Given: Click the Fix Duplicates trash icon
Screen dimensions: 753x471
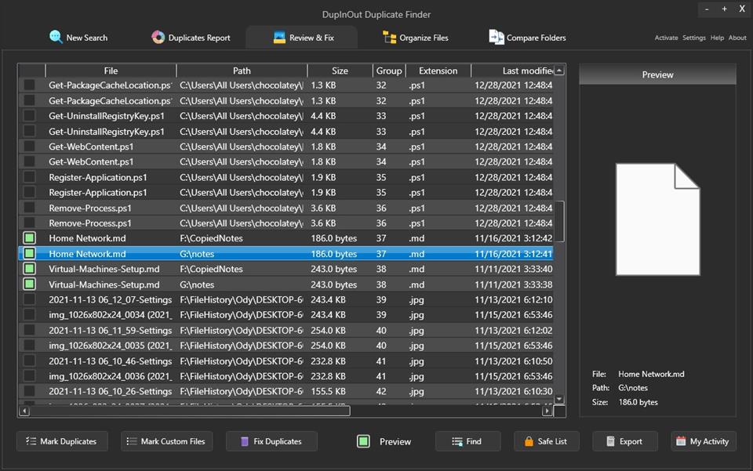Looking at the screenshot, I should tap(245, 441).
